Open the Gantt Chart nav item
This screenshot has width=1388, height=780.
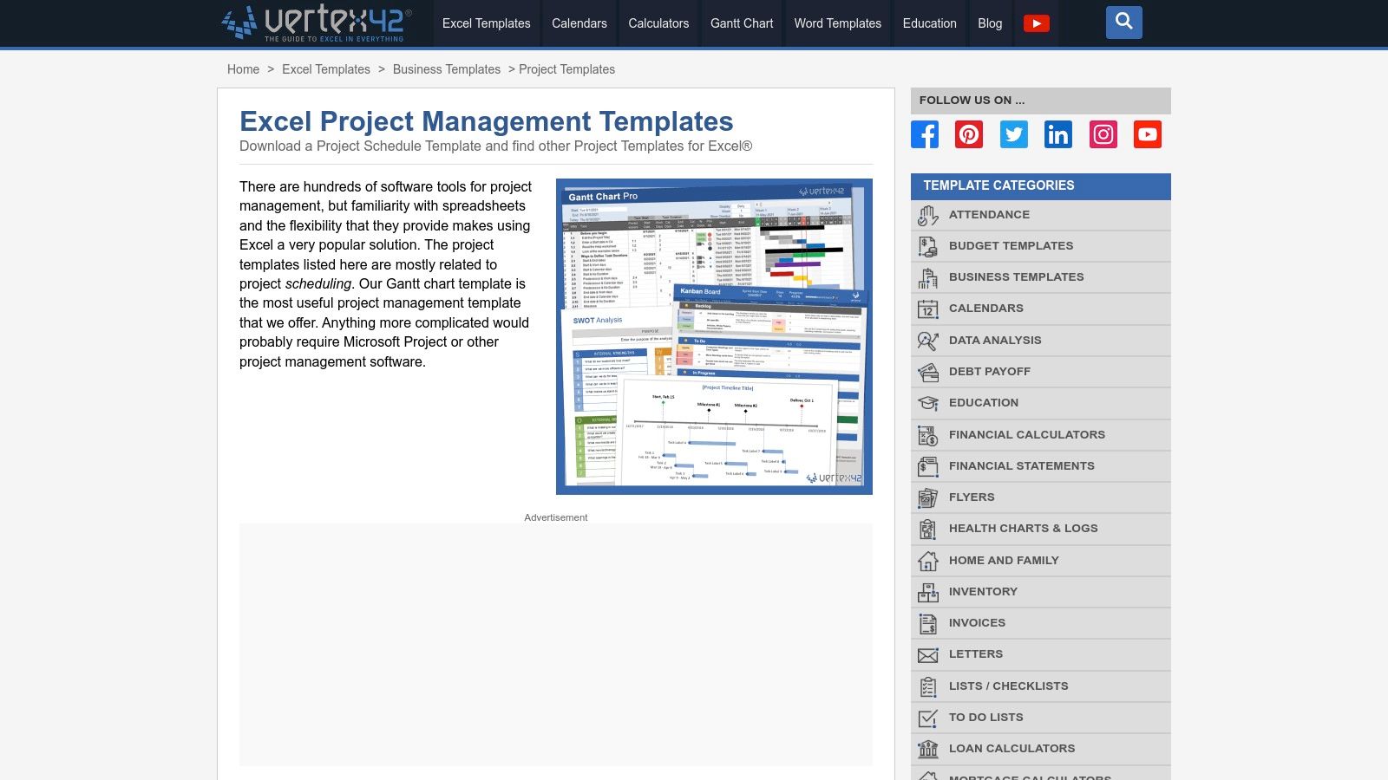click(742, 23)
